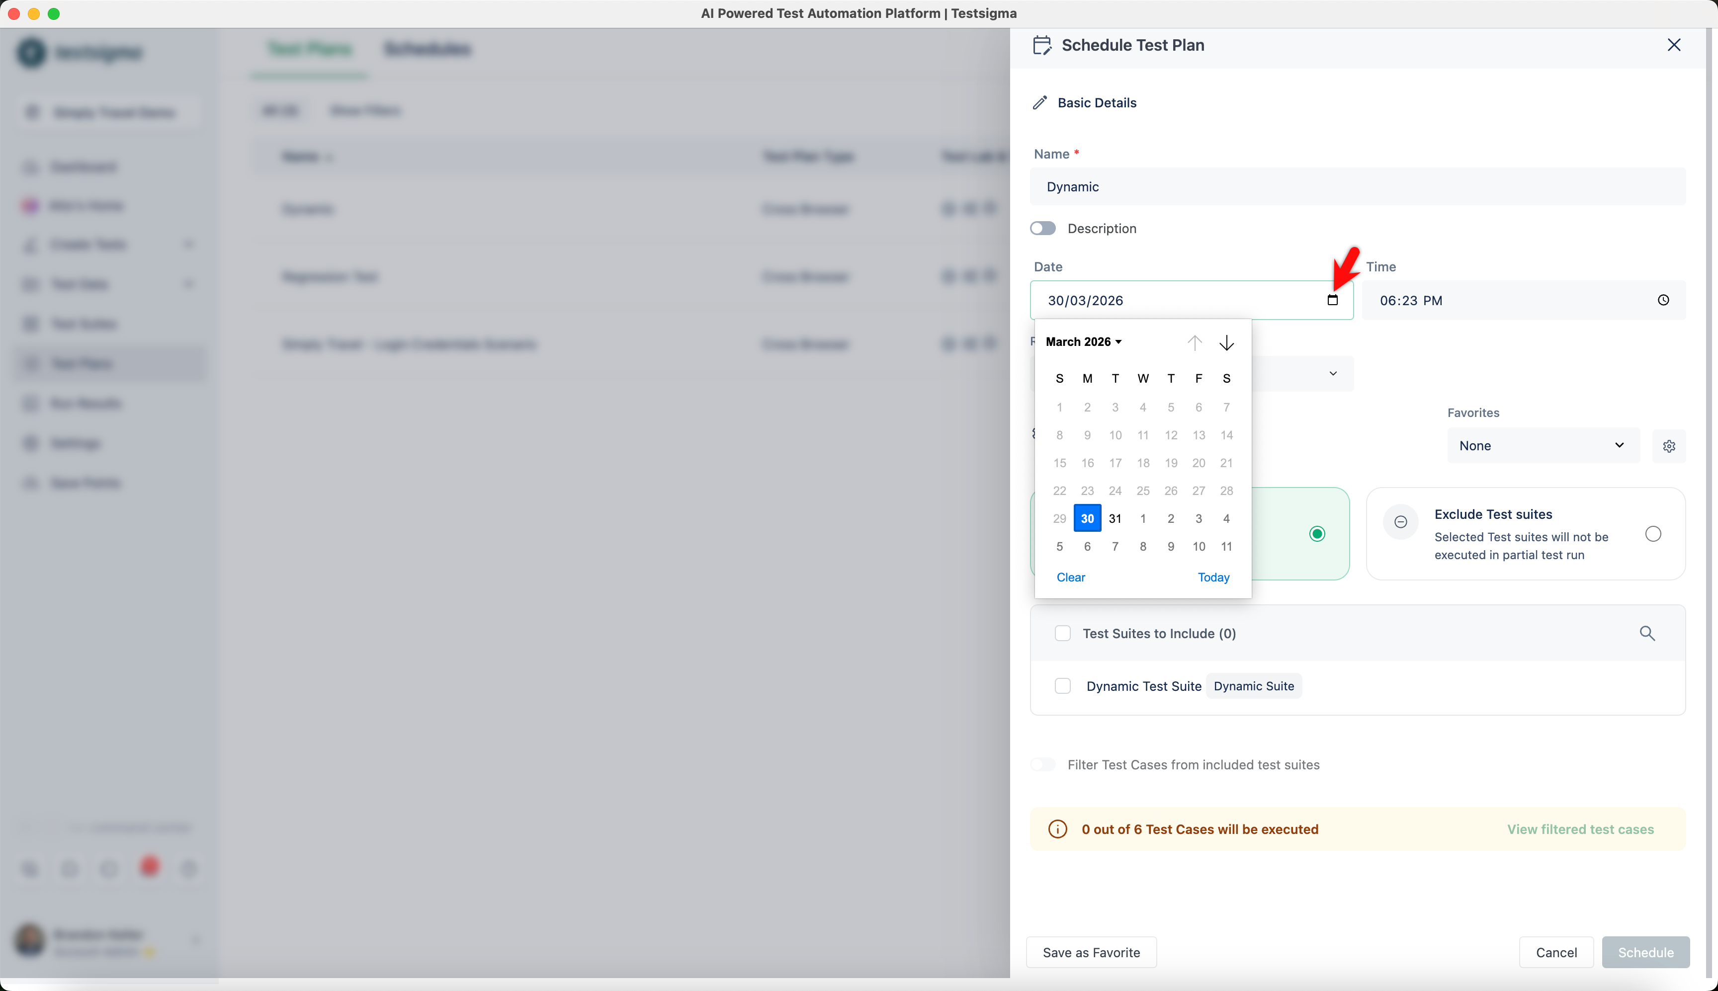Close the Schedule Test Plan panel
The width and height of the screenshot is (1718, 991).
(x=1674, y=45)
